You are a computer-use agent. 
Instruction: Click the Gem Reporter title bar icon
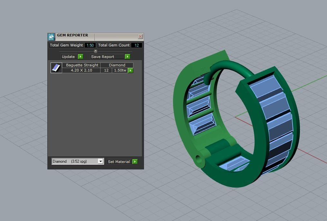click(51, 37)
